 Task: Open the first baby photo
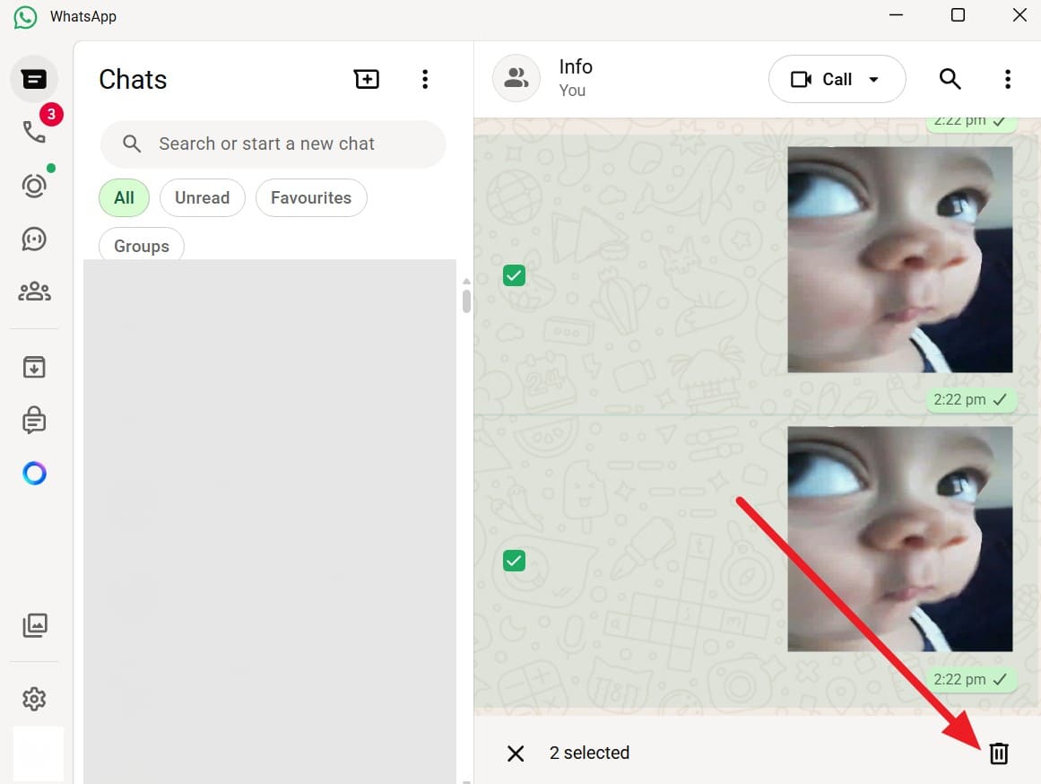click(899, 259)
